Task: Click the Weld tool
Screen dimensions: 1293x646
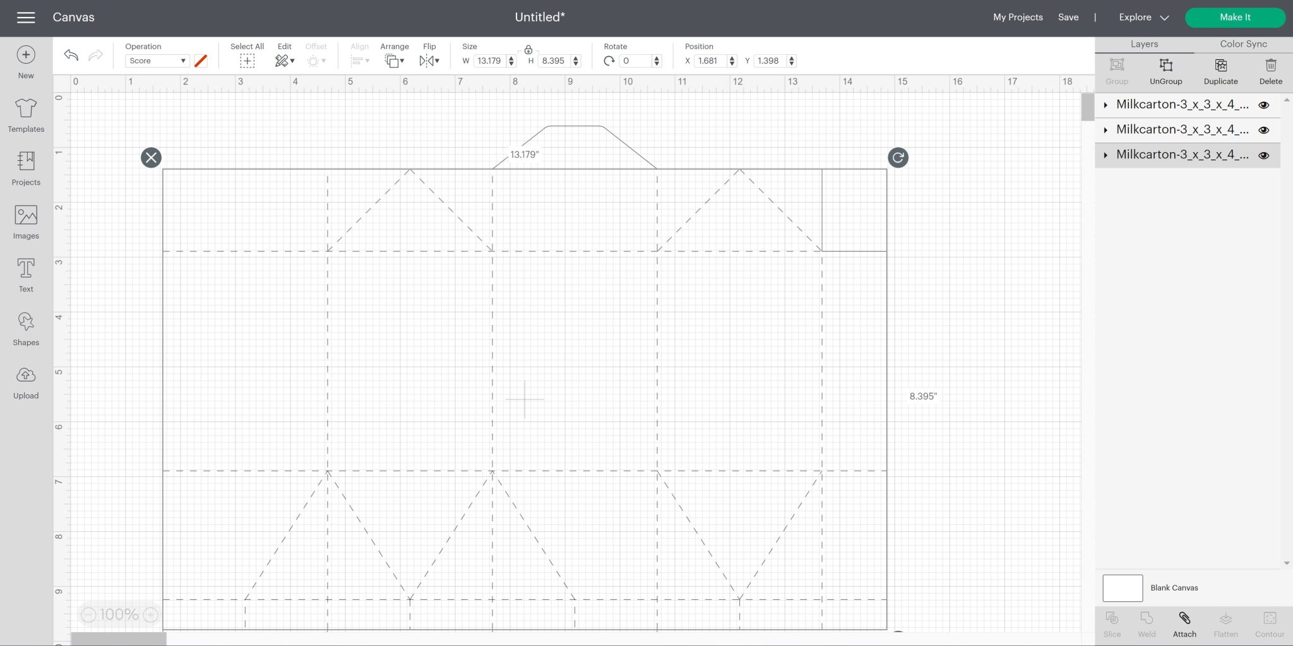Action: (1147, 625)
